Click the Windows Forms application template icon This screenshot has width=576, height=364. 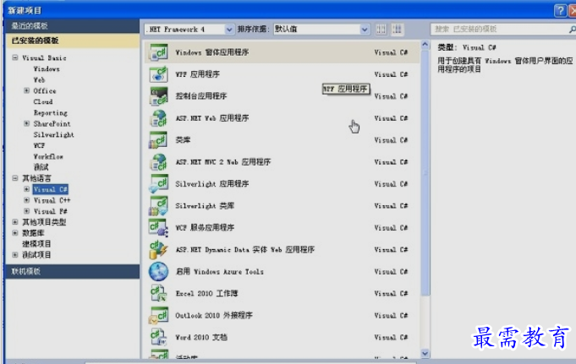(158, 52)
